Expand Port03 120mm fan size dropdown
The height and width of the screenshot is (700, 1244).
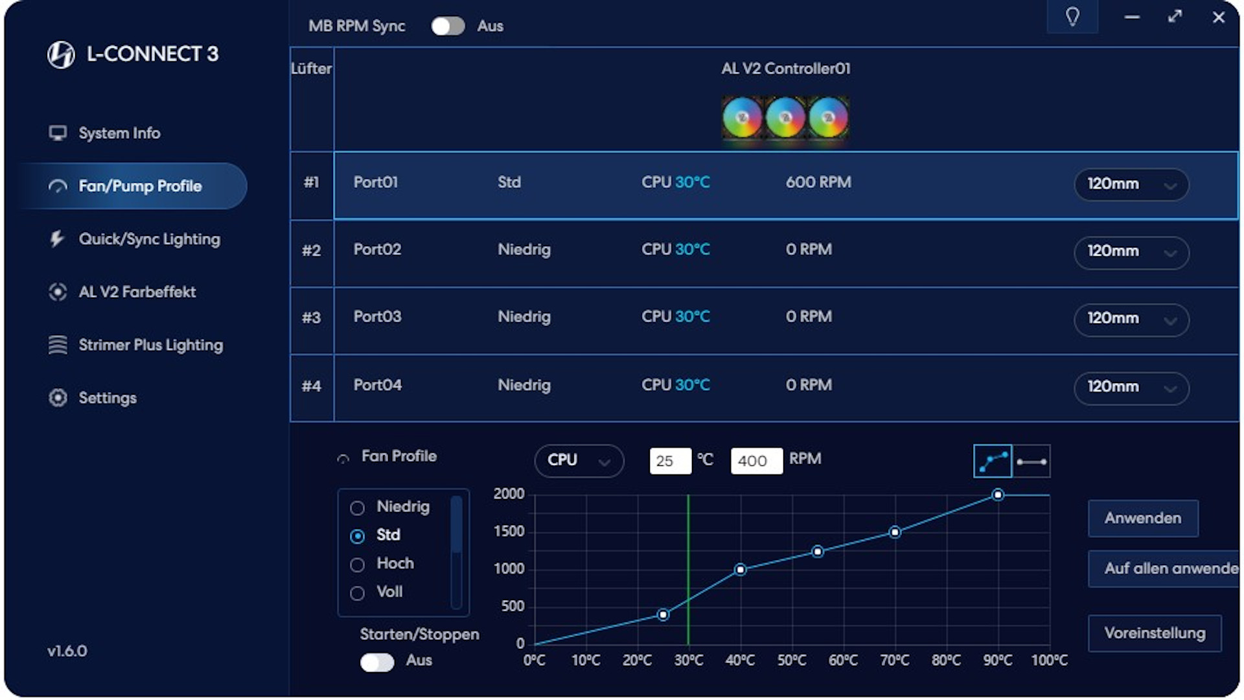pyautogui.click(x=1131, y=319)
